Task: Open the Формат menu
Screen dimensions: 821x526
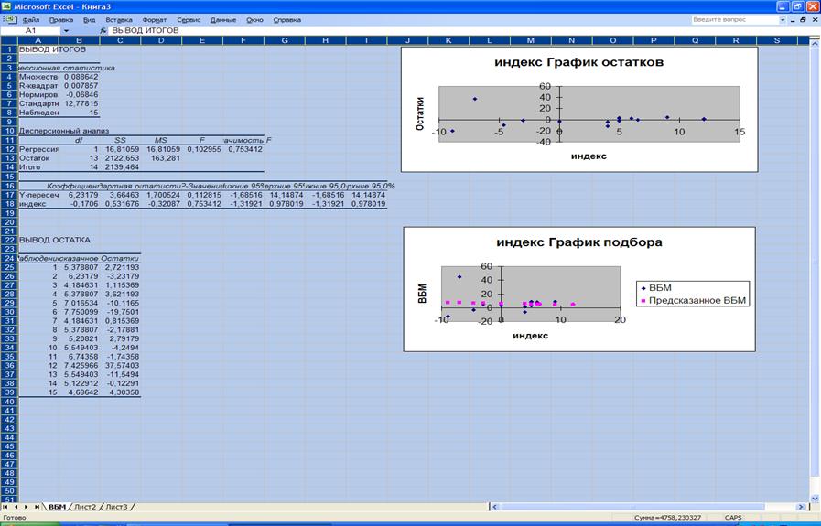Action: (x=155, y=18)
